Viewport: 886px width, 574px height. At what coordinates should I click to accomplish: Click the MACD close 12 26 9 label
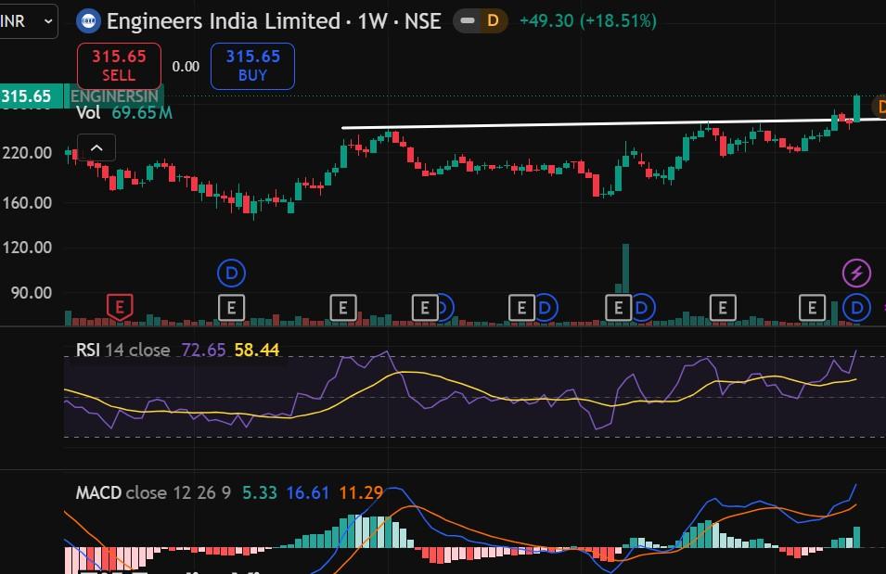point(153,492)
